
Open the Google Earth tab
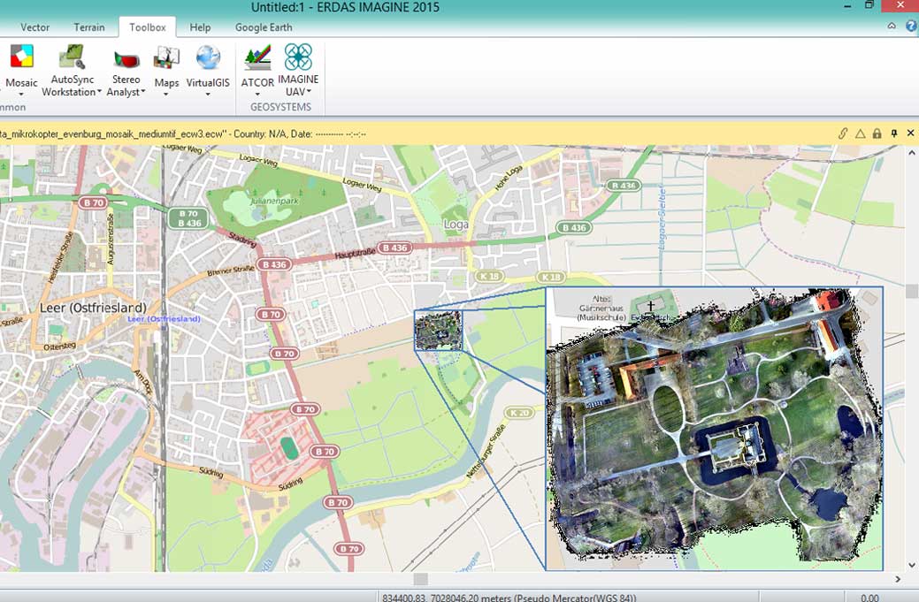[x=264, y=27]
